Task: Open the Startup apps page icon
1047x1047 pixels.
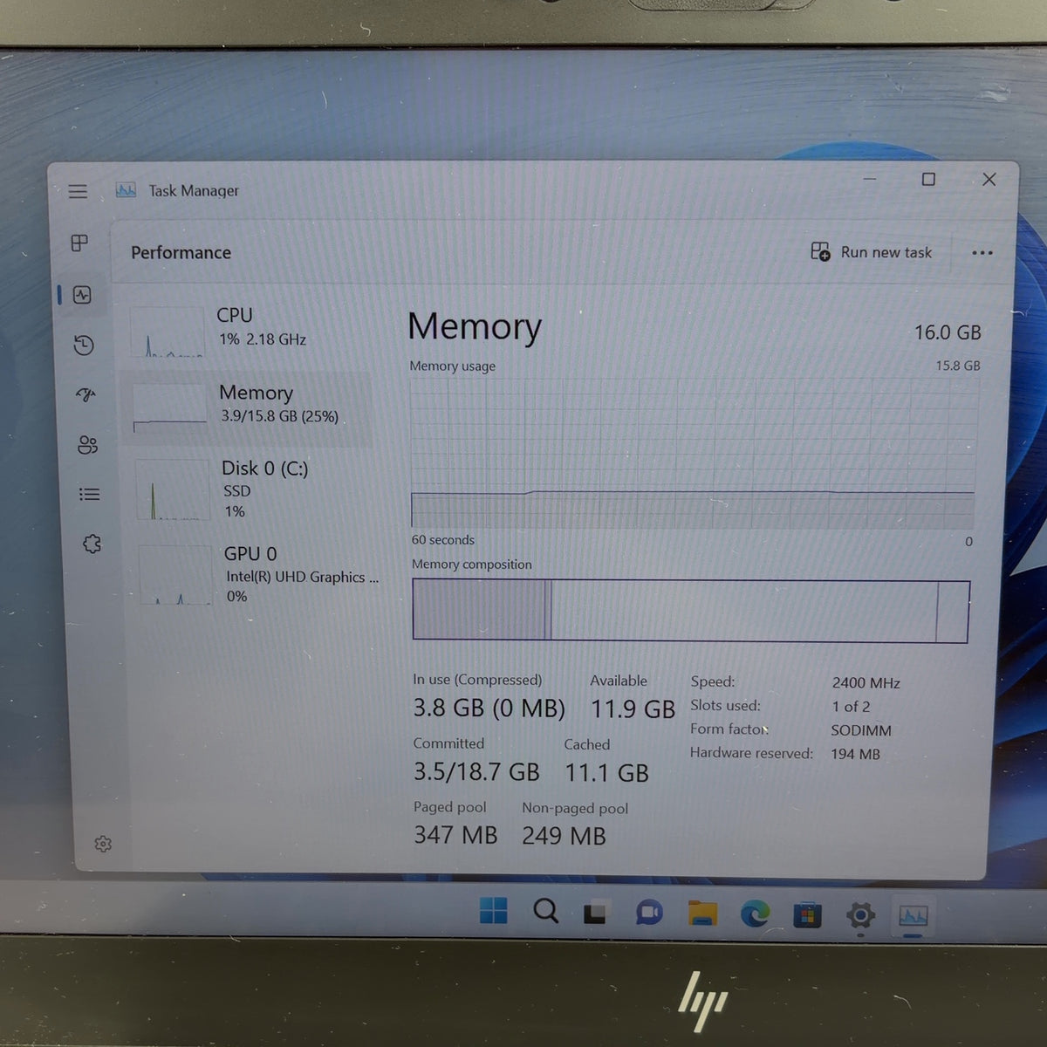Action: click(x=86, y=395)
